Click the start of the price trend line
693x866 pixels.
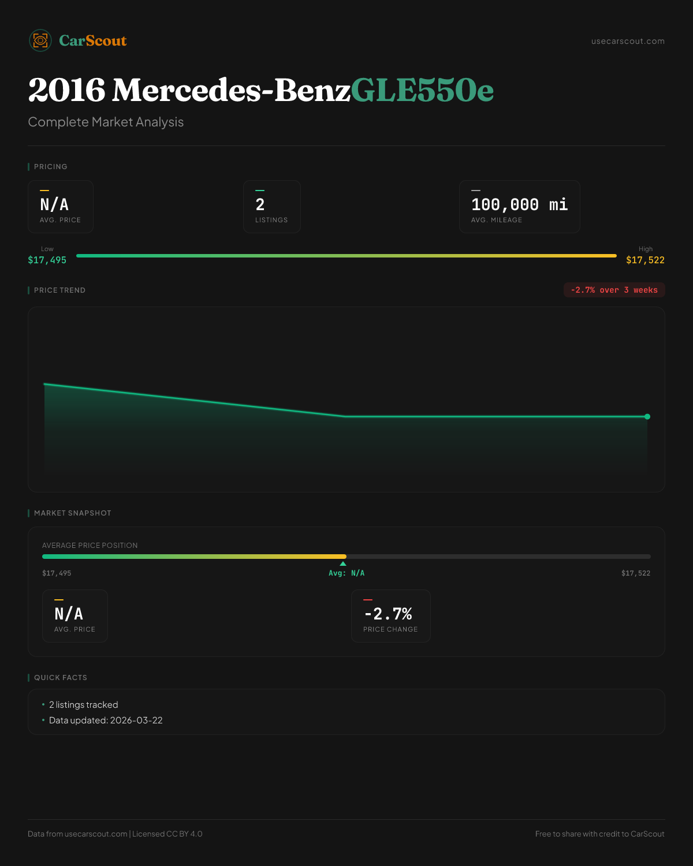[45, 384]
